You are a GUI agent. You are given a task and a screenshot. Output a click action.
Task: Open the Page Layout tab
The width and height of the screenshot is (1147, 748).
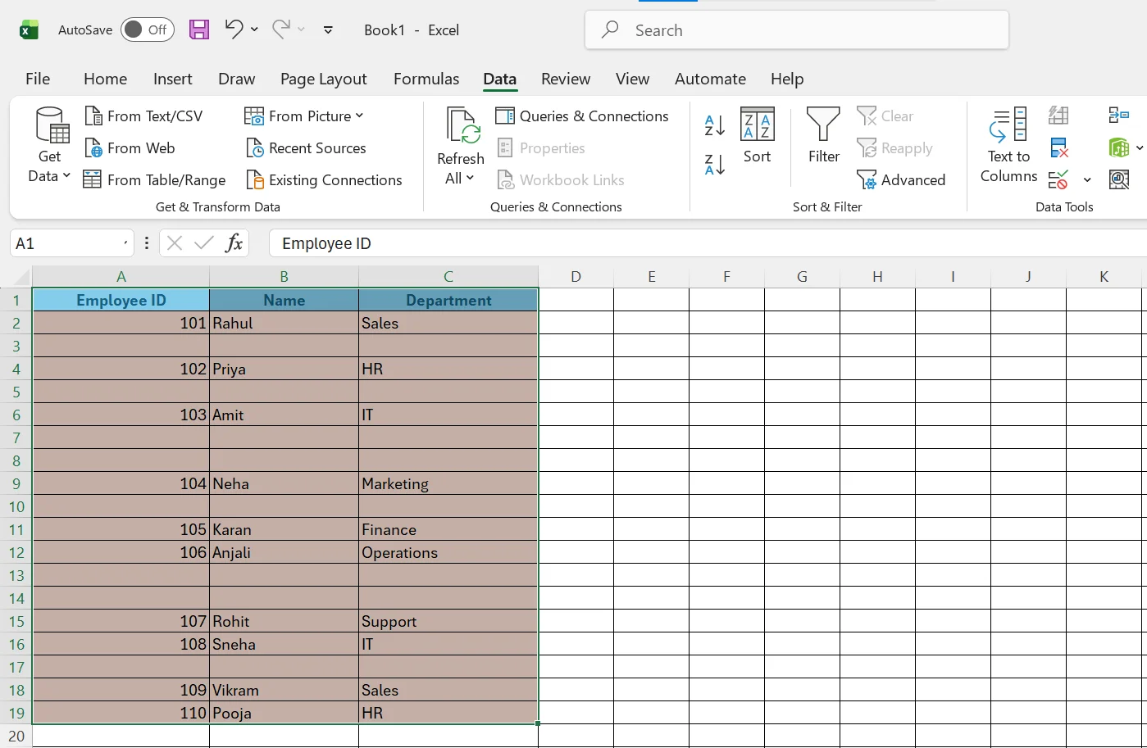coord(324,79)
